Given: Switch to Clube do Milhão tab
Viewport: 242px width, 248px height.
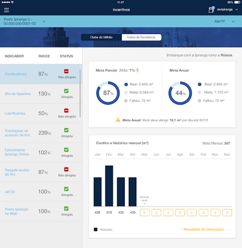Looking at the screenshot, I should pos(101,37).
